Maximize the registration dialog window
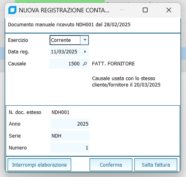This screenshot has height=177, width=186. click(145, 10)
